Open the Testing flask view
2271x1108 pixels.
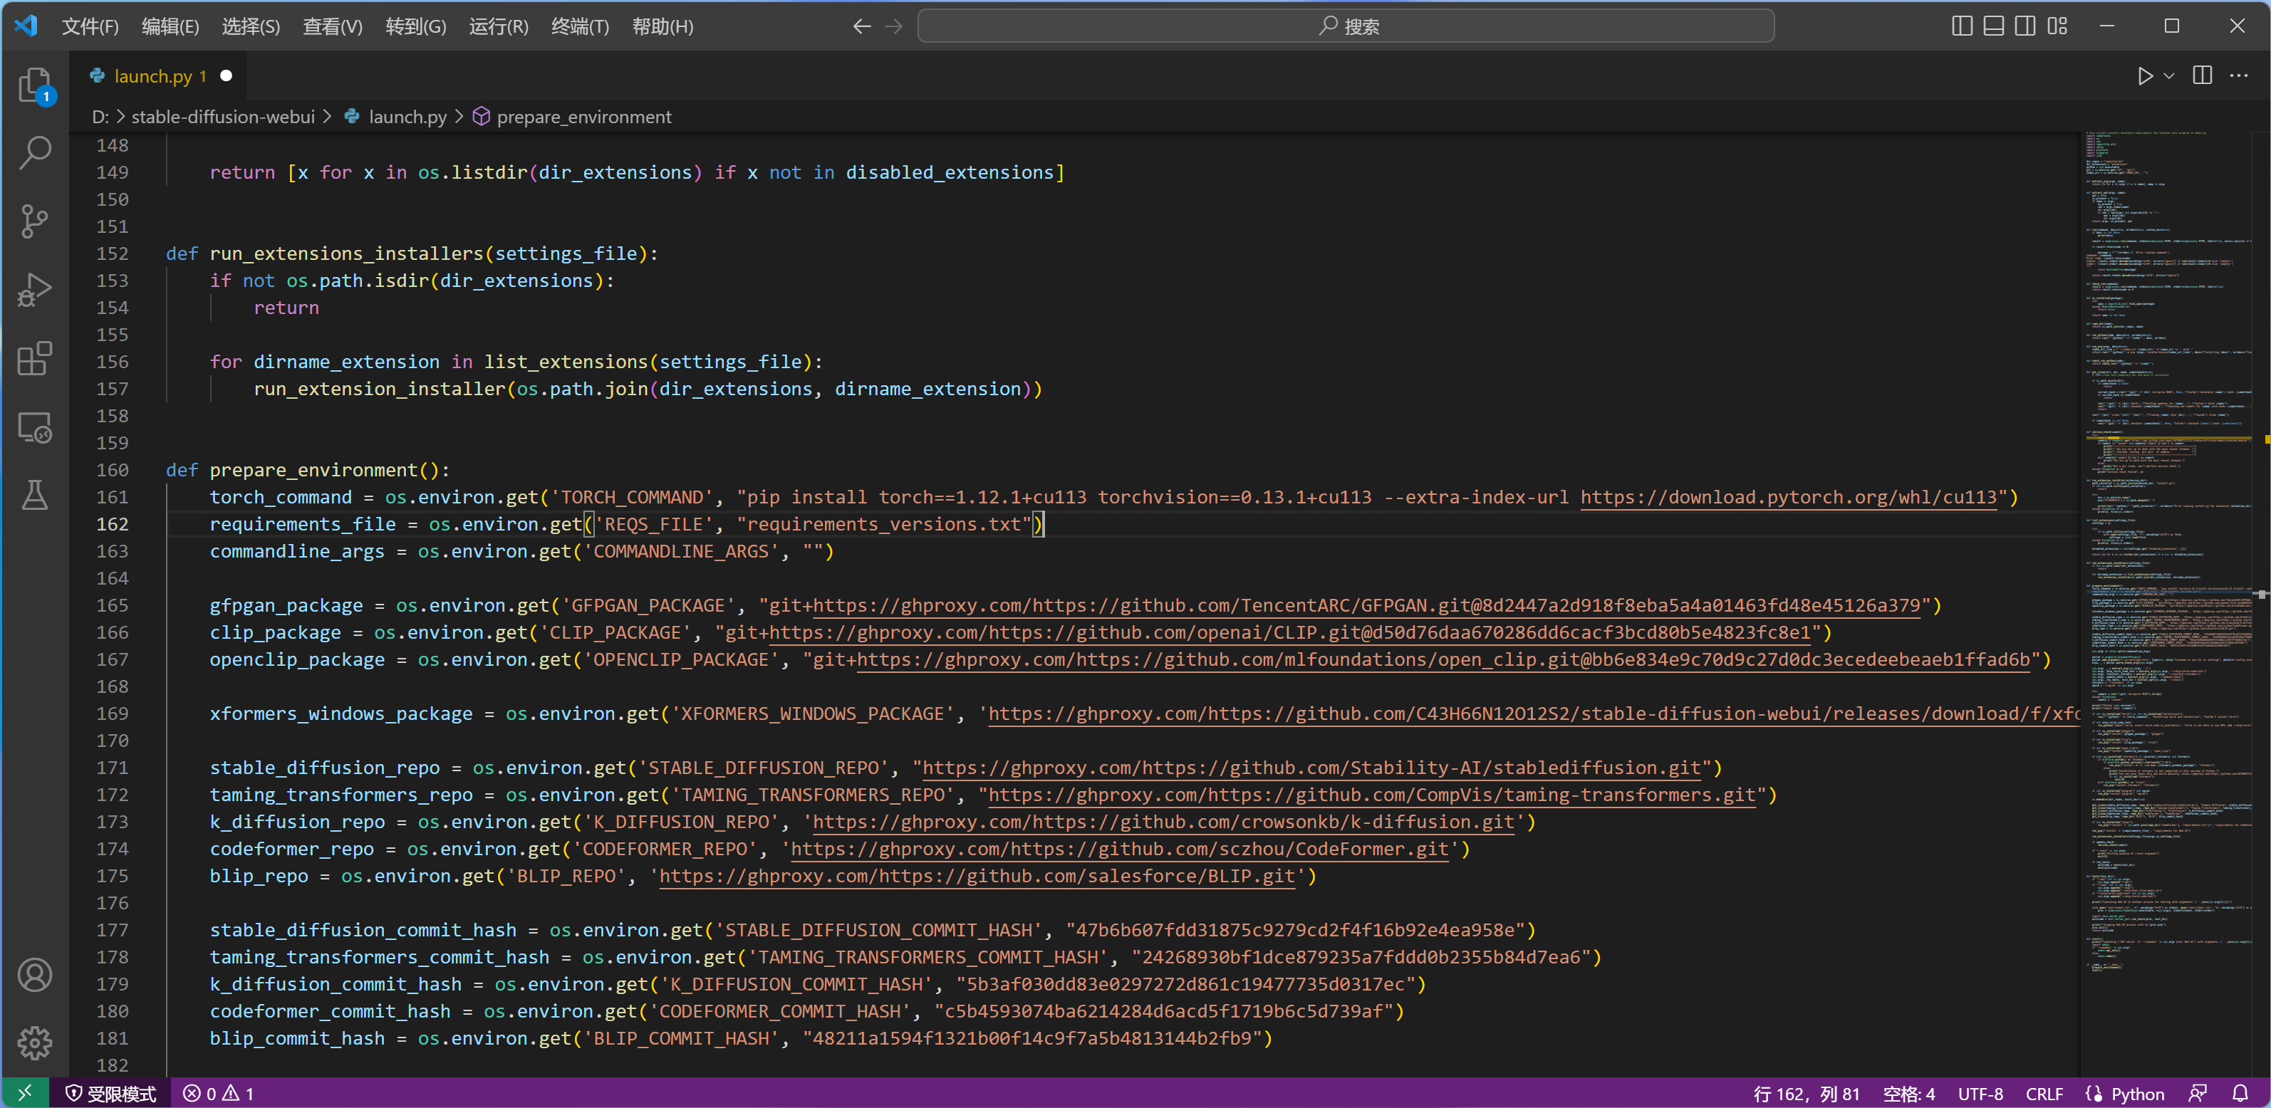pos(36,496)
